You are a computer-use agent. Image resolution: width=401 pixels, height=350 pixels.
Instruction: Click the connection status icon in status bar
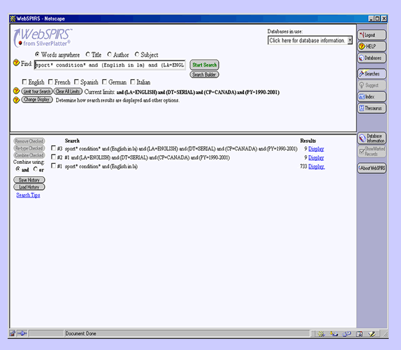pyautogui.click(x=22, y=334)
